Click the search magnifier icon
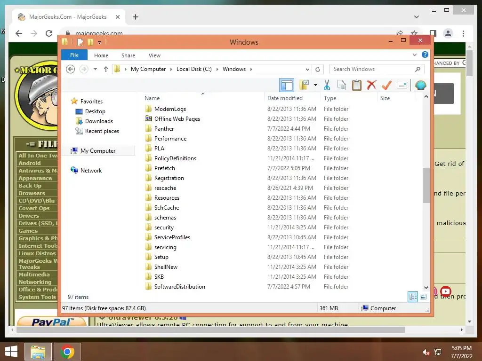The width and height of the screenshot is (482, 361). (418, 69)
